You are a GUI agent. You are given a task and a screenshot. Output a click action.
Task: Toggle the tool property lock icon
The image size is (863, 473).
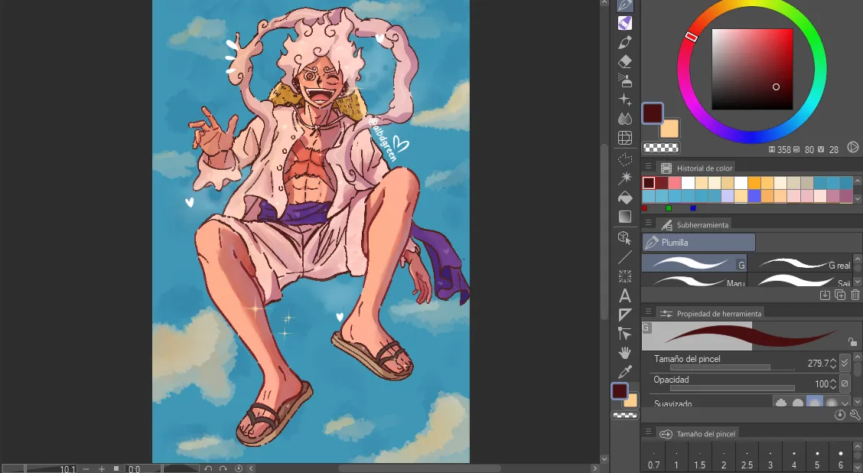tap(852, 342)
